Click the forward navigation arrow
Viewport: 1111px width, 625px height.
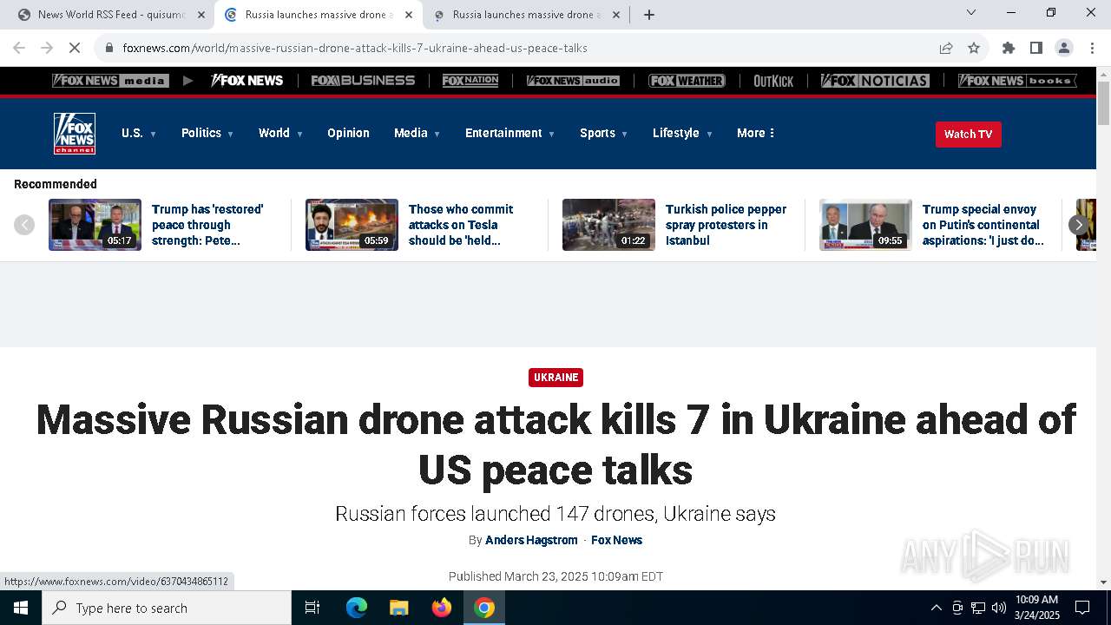pyautogui.click(x=47, y=48)
